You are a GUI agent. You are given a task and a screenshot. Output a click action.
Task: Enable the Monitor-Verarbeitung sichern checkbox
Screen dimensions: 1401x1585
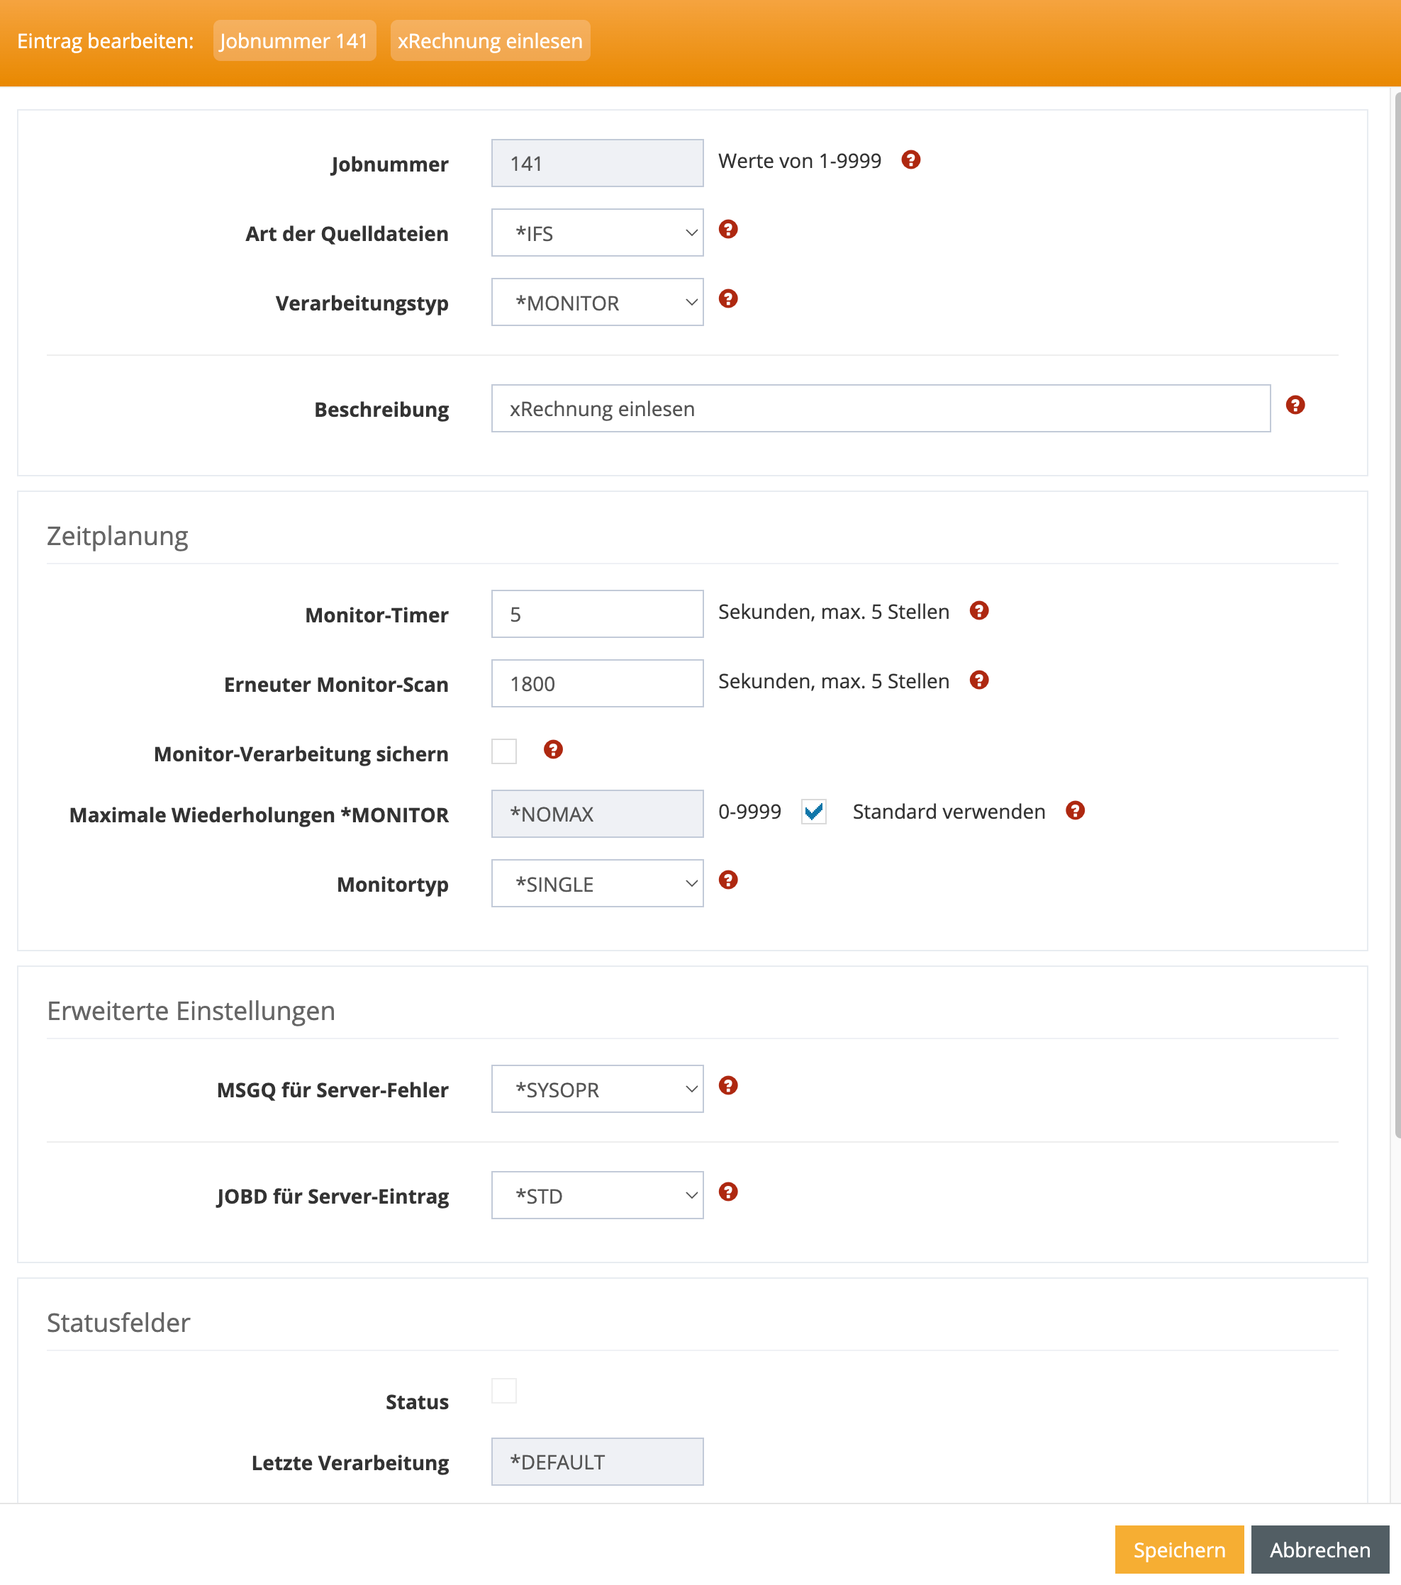point(504,751)
